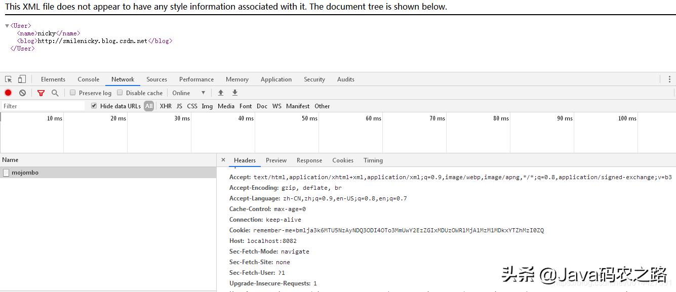Collapse the User XML node
The width and height of the screenshot is (676, 292).
click(7, 26)
